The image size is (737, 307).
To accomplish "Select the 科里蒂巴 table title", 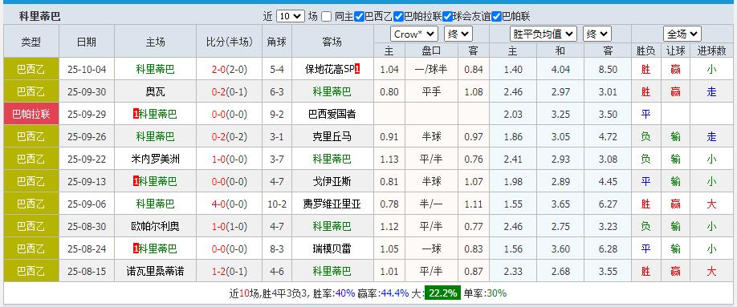I will tap(40, 17).
